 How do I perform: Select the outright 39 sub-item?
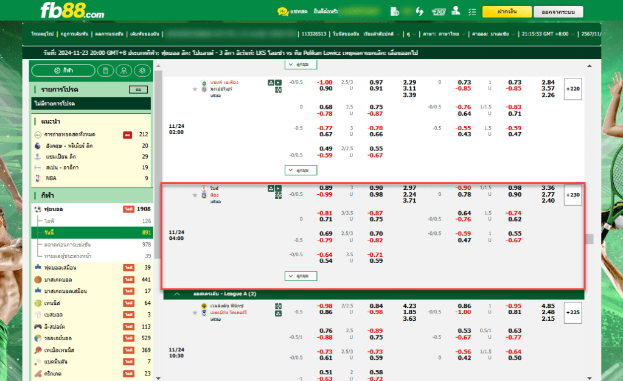tap(92, 256)
